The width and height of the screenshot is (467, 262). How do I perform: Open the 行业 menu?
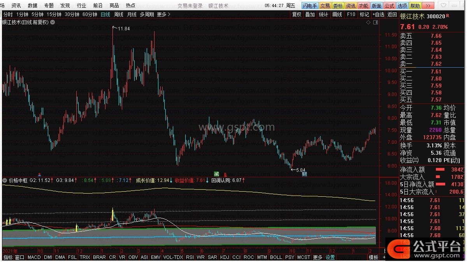pyautogui.click(x=82, y=6)
